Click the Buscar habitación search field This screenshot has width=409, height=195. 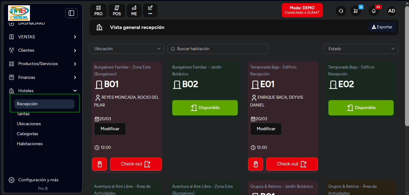tap(218, 49)
